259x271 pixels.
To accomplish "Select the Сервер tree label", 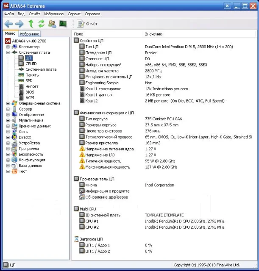I will (x=25, y=109).
